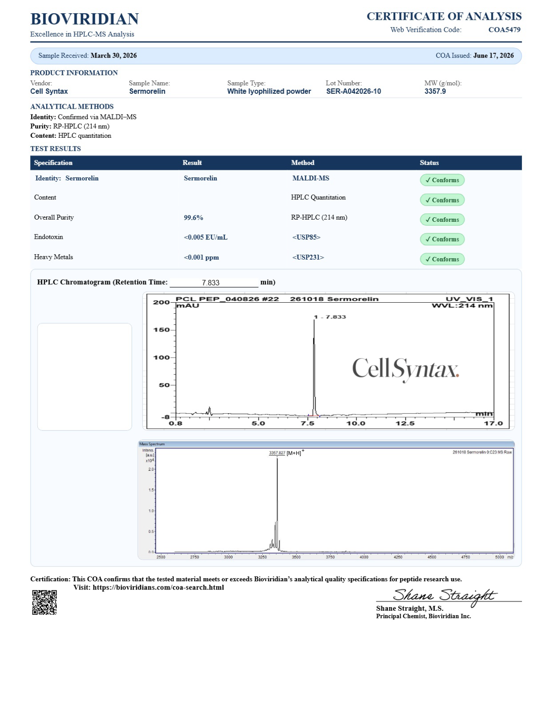Select vendor name Cell Syntax
544x704 pixels.
49,91
